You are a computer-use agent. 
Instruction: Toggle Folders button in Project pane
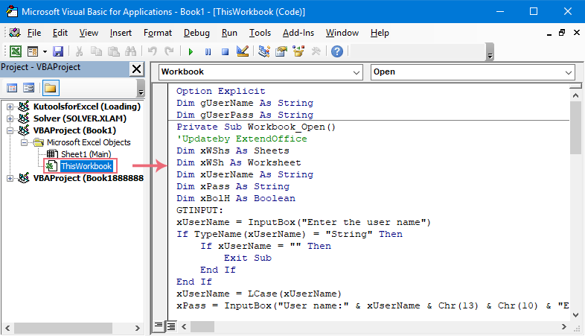pyautogui.click(x=51, y=88)
